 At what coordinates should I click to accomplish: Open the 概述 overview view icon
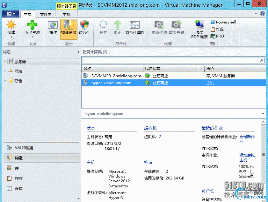pos(53,25)
